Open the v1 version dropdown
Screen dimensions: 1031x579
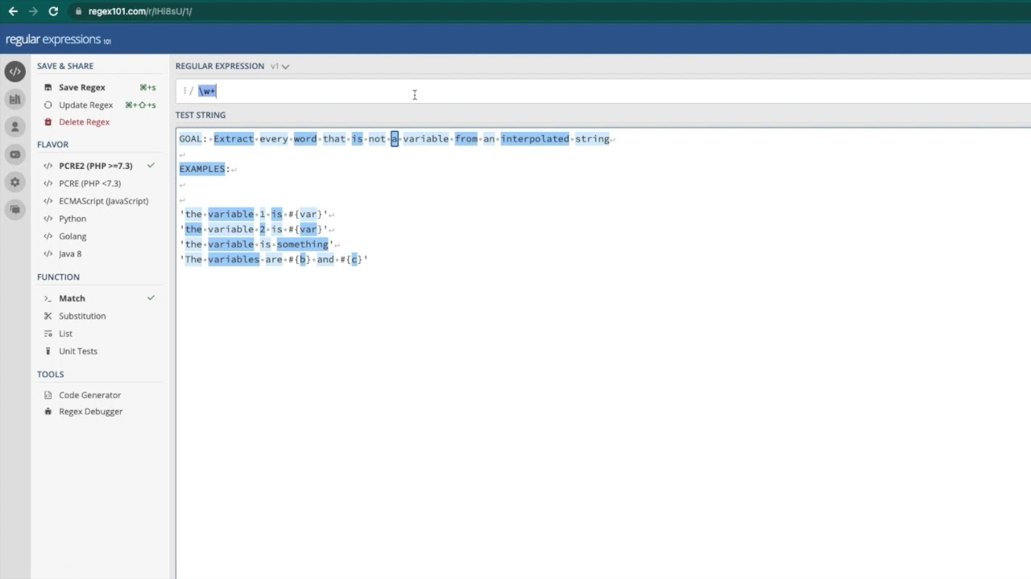[279, 66]
